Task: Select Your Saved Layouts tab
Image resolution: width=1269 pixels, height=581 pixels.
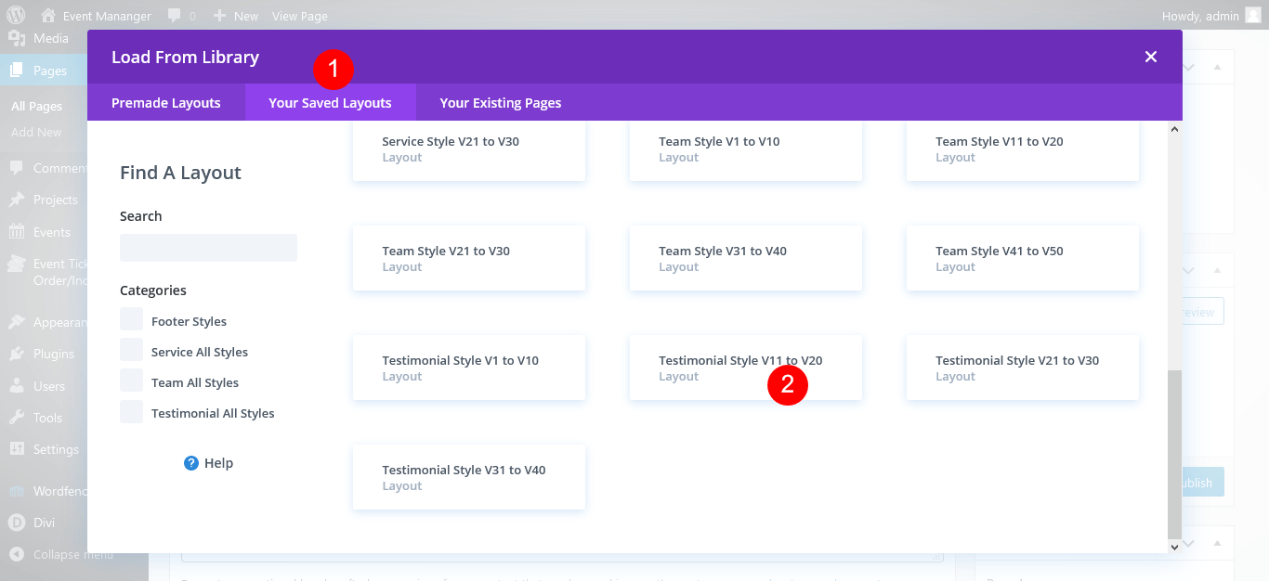Action: coord(330,103)
